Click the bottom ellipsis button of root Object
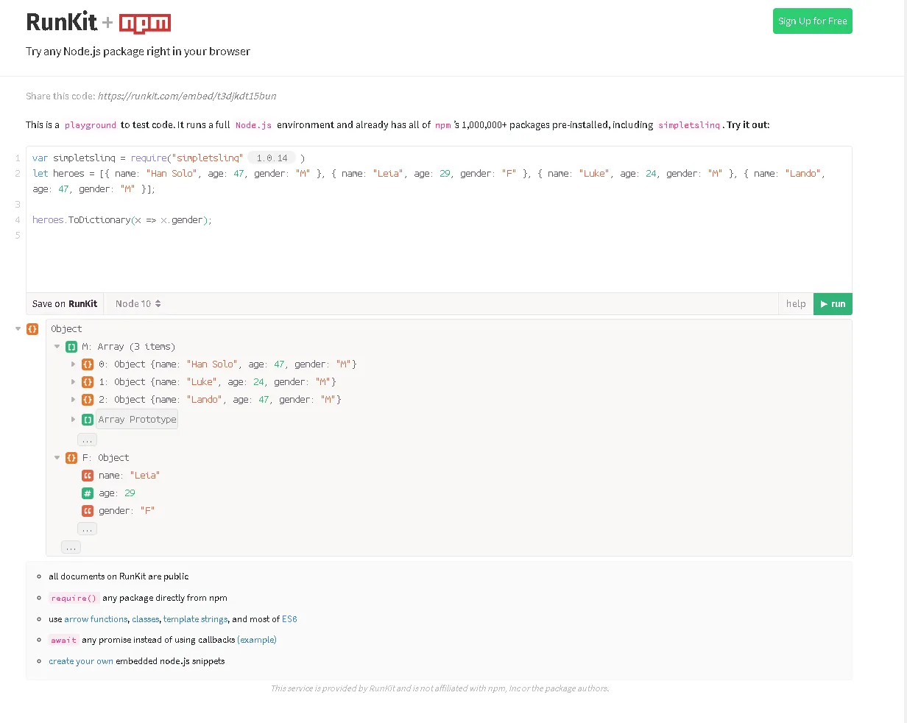 click(71, 547)
